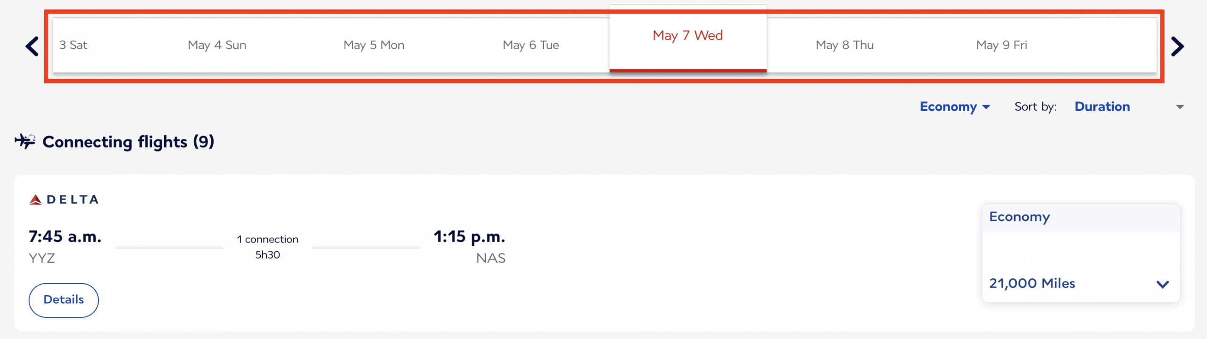The image size is (1207, 339).
Task: Choose the May 8 Thu date
Action: [844, 45]
